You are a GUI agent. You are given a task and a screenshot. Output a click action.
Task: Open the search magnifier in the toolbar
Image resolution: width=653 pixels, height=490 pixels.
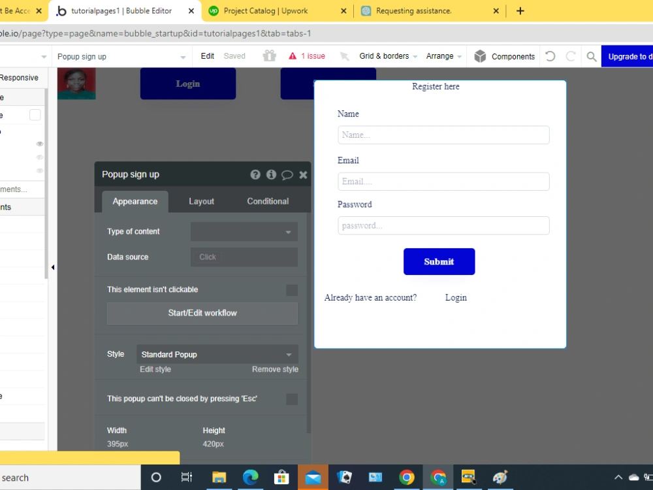[591, 56]
